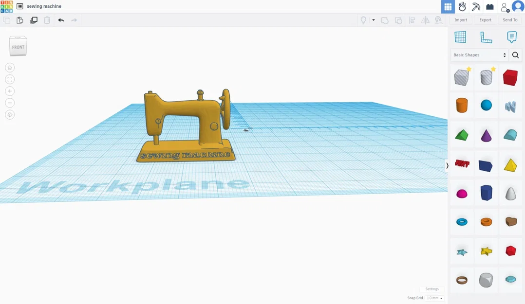Click the Tinkercad logo

(6, 6)
